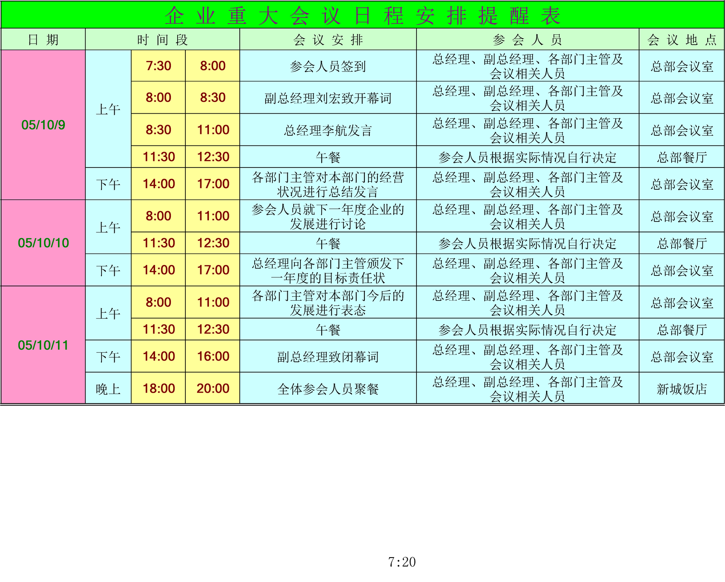The image size is (725, 582).
Task: Select the 16:00 end time cell
Action: pyautogui.click(x=213, y=356)
